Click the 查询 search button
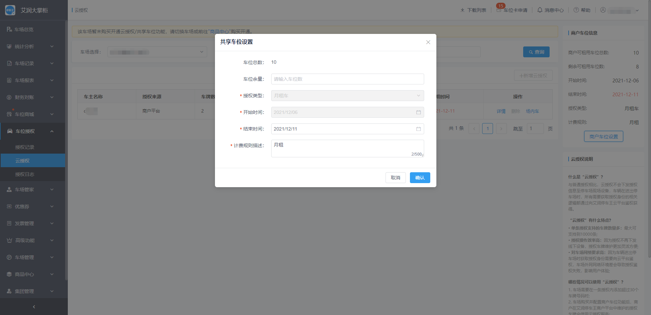651x315 pixels. coord(536,52)
